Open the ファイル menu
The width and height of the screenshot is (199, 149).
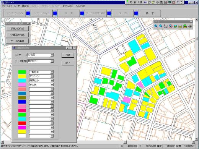pos(7,6)
